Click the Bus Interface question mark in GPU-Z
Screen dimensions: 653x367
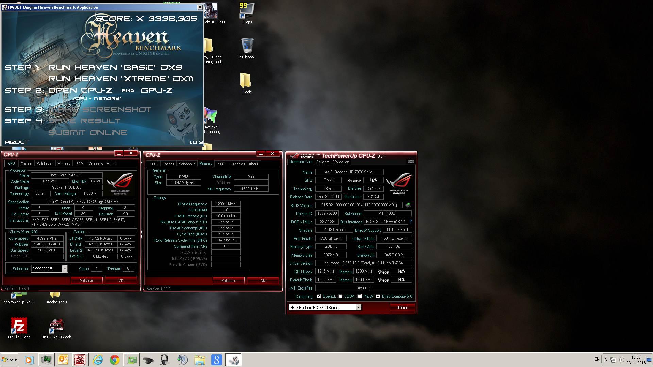click(411, 222)
